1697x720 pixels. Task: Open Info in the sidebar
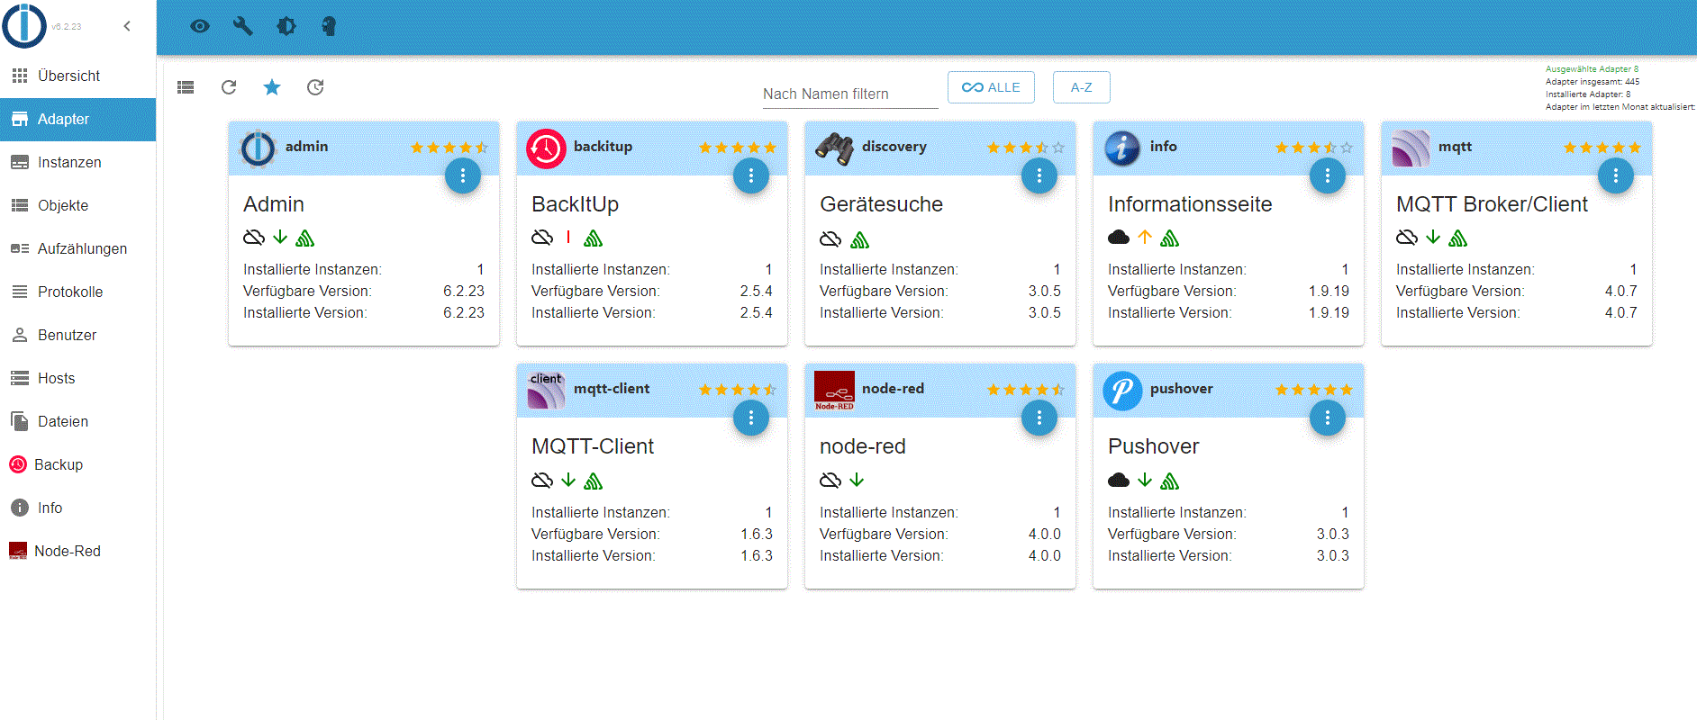click(x=77, y=508)
